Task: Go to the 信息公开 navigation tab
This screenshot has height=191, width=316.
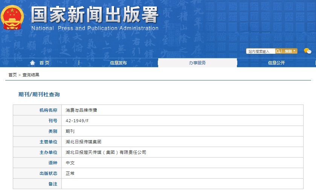Action: [x=276, y=63]
